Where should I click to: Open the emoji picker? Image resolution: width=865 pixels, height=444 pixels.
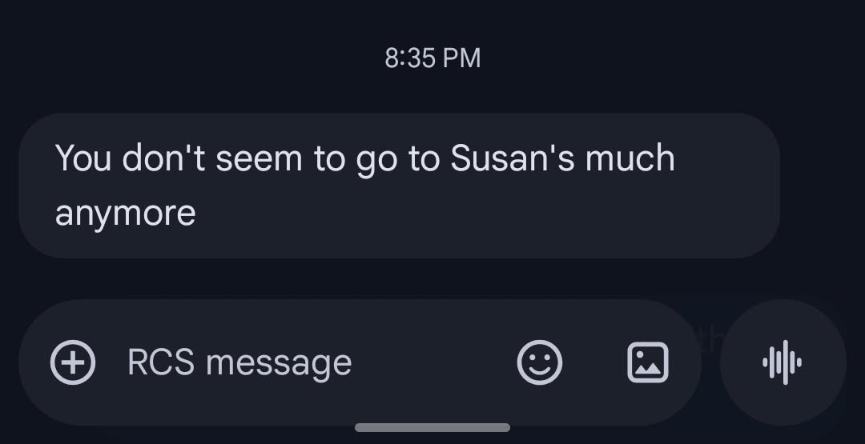tap(539, 363)
